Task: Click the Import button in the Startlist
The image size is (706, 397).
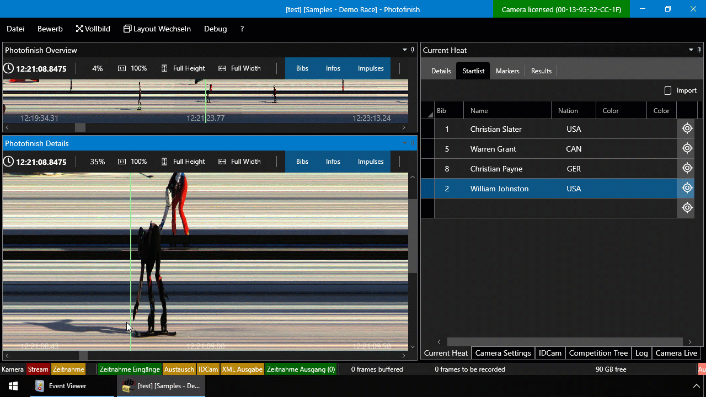Action: pos(681,90)
